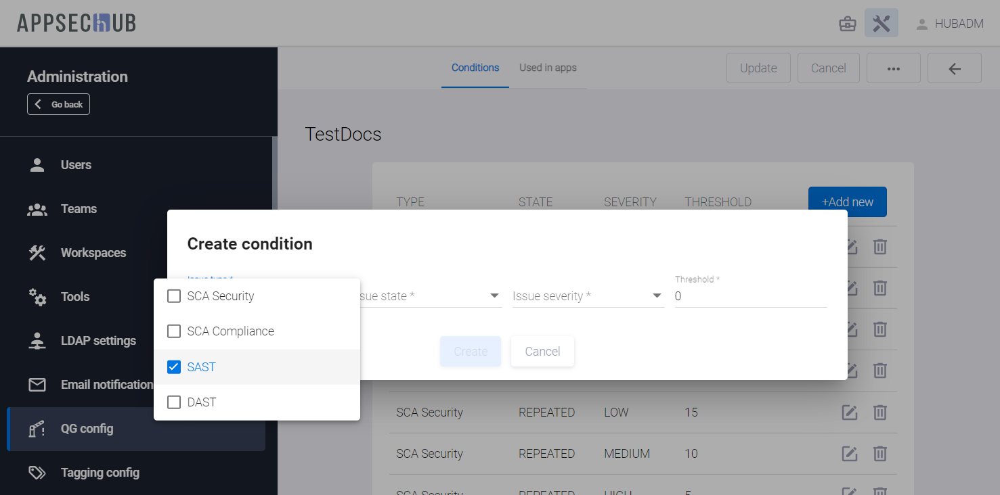This screenshot has height=495, width=1000.
Task: Tick the DAST checkbox
Action: click(174, 402)
